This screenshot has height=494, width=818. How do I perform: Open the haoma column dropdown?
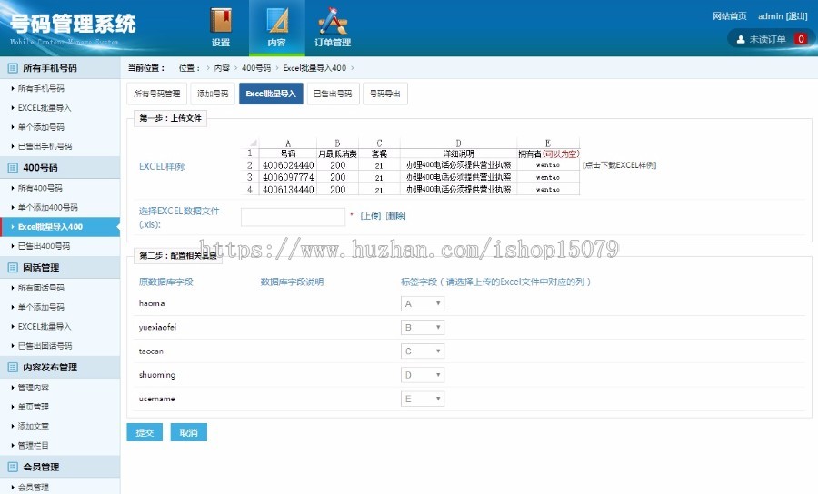pos(423,303)
